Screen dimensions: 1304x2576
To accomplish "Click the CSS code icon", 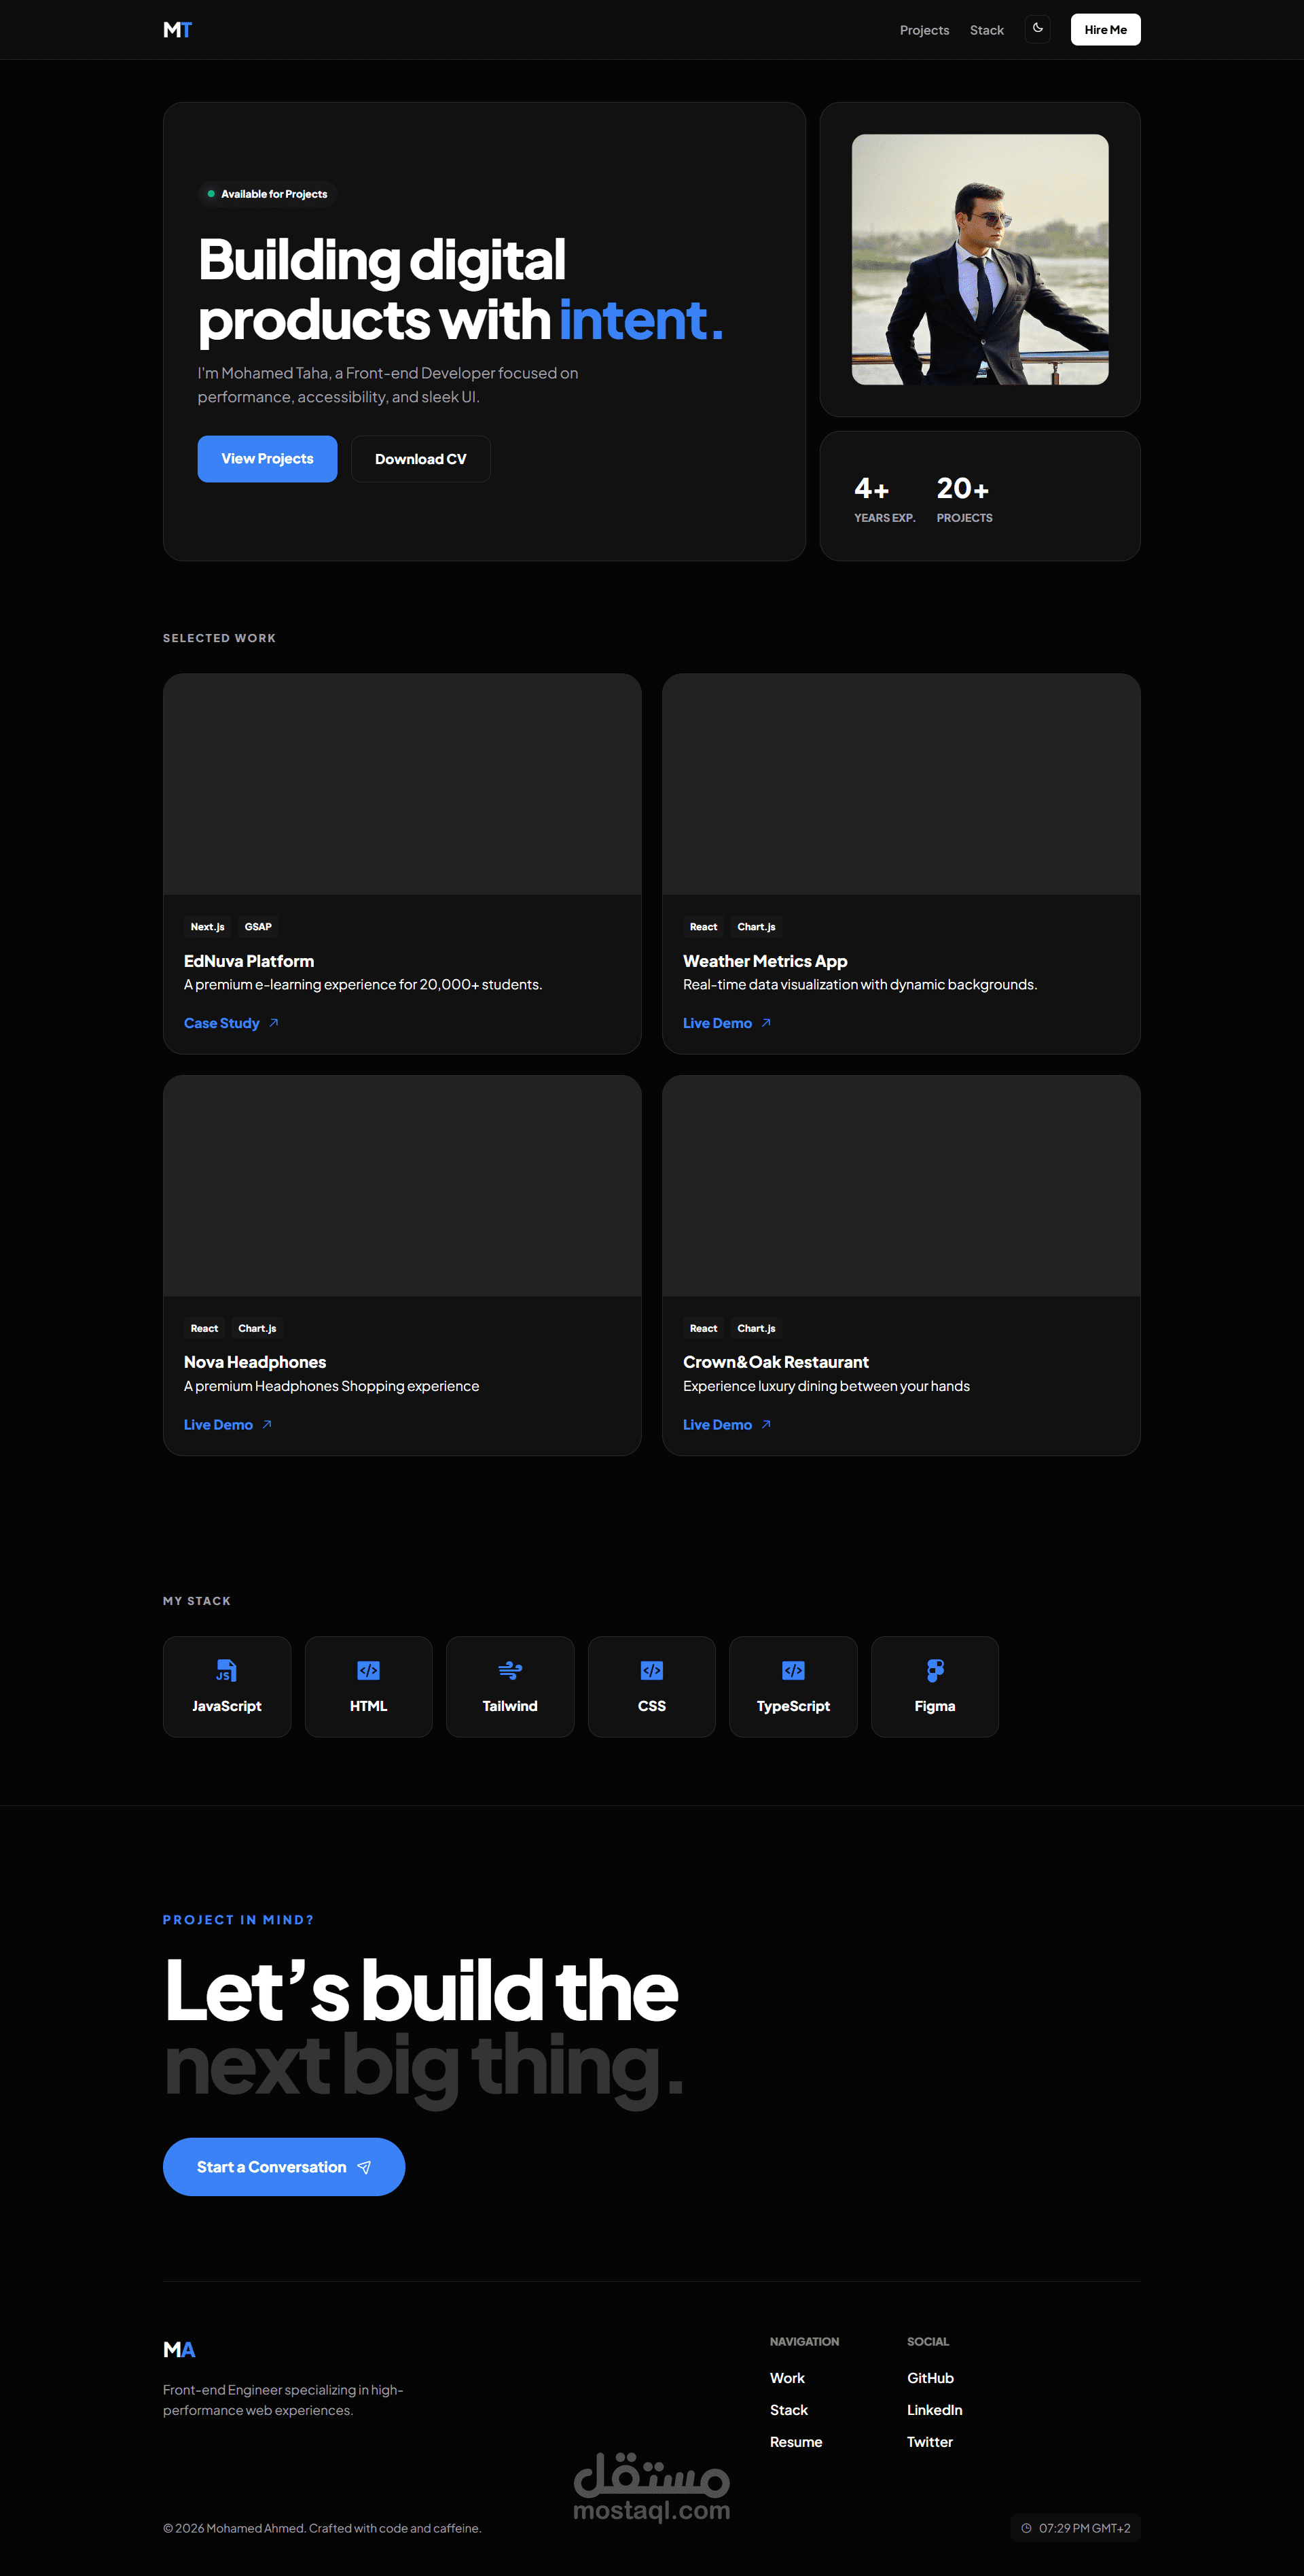I will (651, 1670).
